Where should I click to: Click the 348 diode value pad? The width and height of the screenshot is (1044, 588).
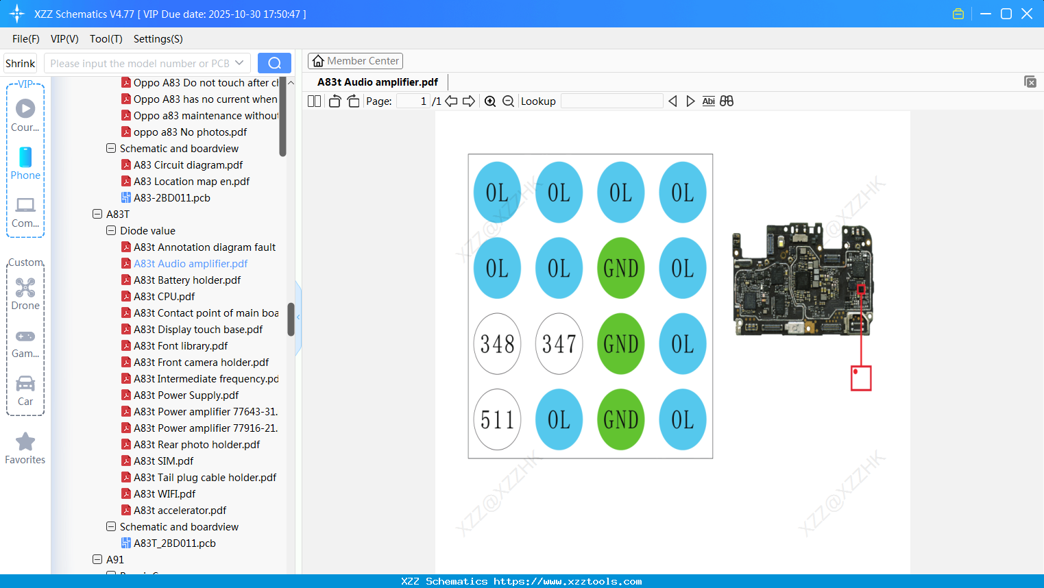498,343
